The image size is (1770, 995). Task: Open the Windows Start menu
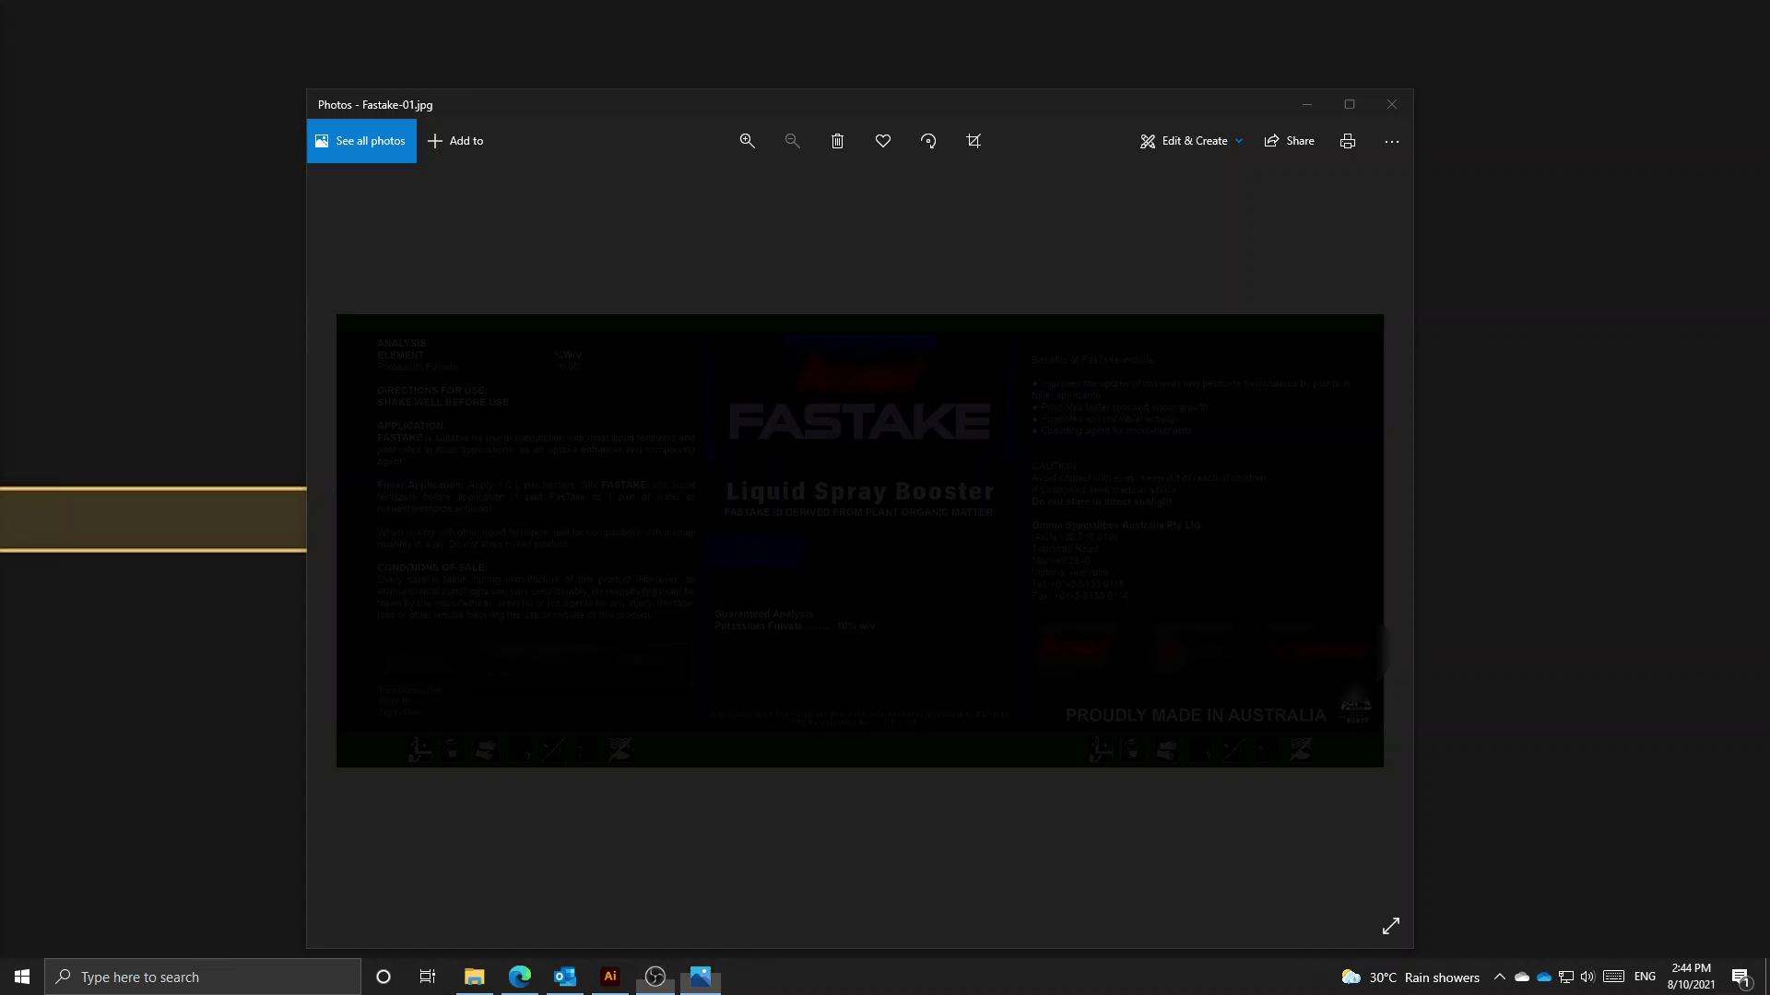22,977
